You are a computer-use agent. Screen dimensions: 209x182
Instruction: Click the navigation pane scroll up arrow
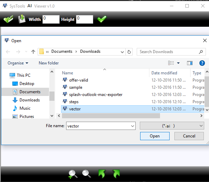[x=52, y=72]
